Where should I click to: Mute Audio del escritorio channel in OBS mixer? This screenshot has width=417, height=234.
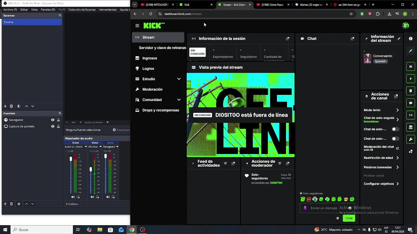point(73,197)
